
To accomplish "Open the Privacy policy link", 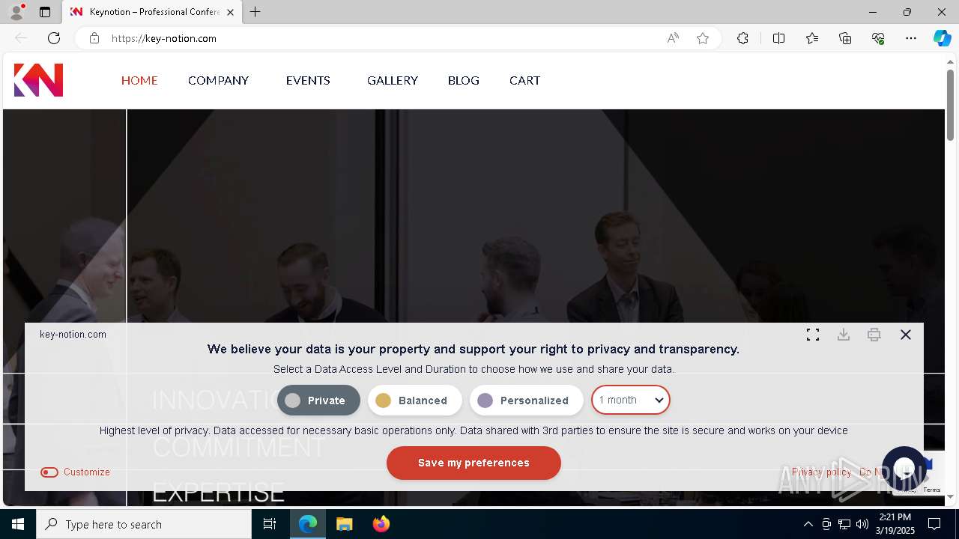I will pyautogui.click(x=821, y=472).
